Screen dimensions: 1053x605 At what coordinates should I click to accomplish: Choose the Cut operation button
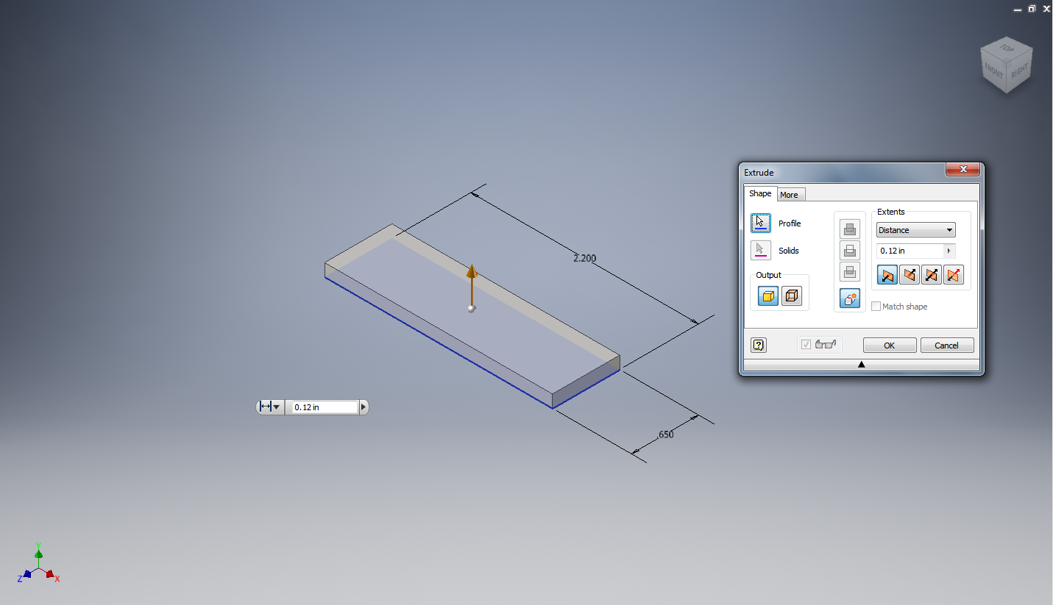point(850,251)
